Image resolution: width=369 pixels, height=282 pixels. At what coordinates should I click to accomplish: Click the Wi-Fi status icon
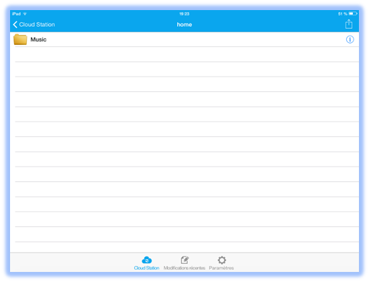(x=25, y=14)
